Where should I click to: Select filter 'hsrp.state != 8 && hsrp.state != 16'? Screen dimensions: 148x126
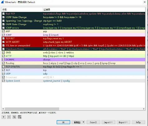point(62,17)
